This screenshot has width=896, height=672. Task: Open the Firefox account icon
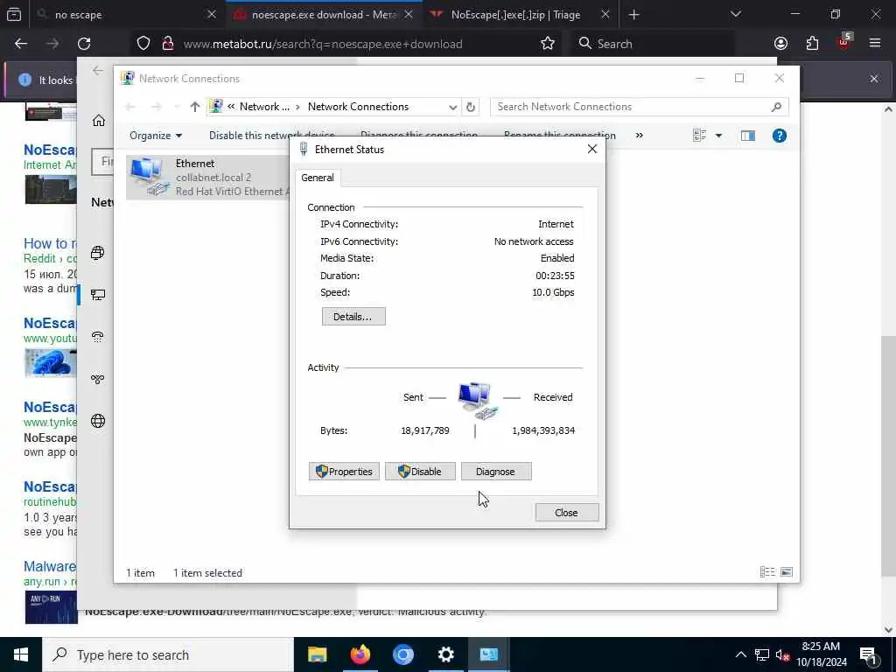click(x=780, y=44)
